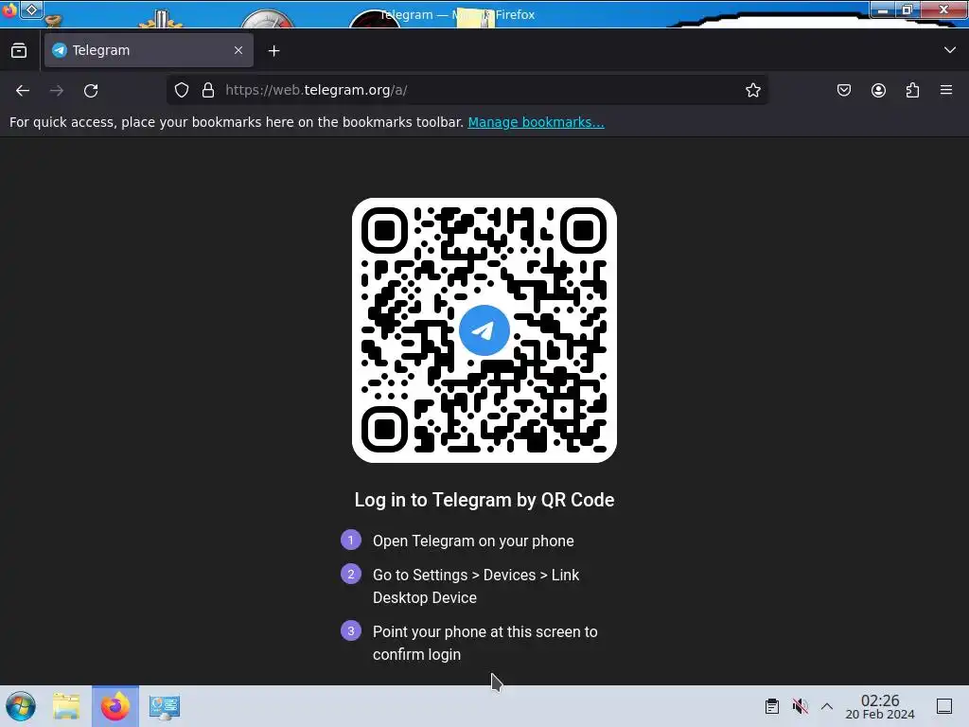The image size is (969, 727).
Task: Click the show desktop button in tray
Action: [944, 706]
